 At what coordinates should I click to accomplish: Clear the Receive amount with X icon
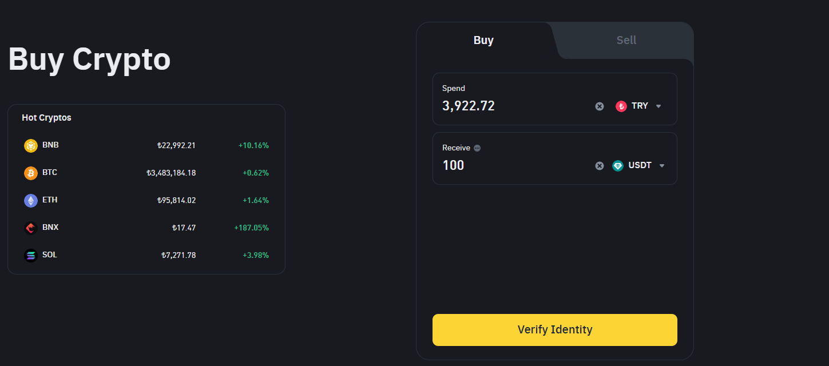click(599, 166)
